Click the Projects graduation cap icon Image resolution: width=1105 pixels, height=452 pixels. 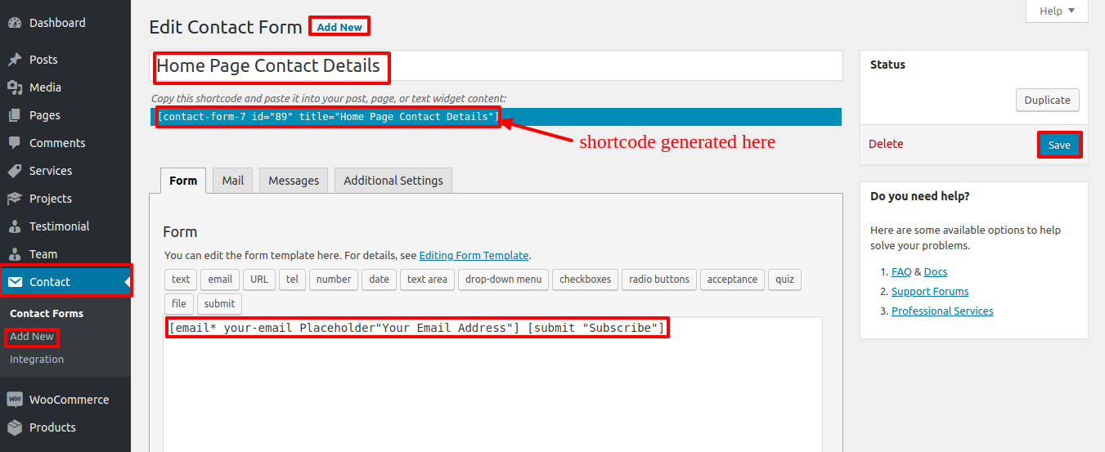coord(15,199)
